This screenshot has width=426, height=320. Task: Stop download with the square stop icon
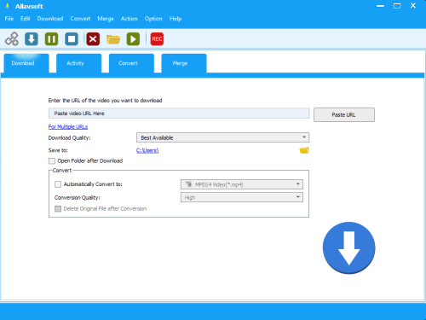coord(72,39)
